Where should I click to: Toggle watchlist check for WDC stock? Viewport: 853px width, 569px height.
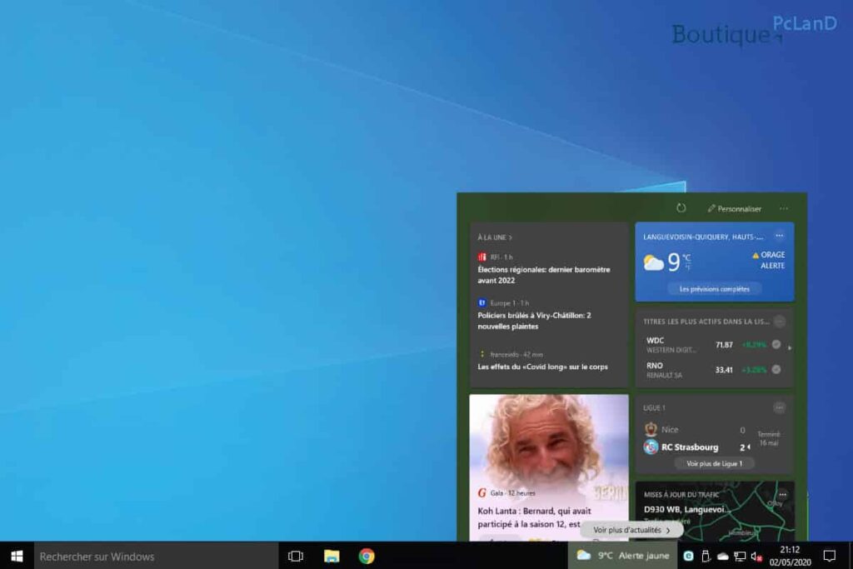click(x=776, y=344)
